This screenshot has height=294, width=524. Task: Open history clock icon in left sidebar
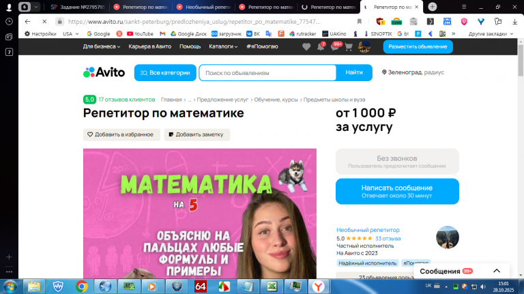[x=9, y=21]
